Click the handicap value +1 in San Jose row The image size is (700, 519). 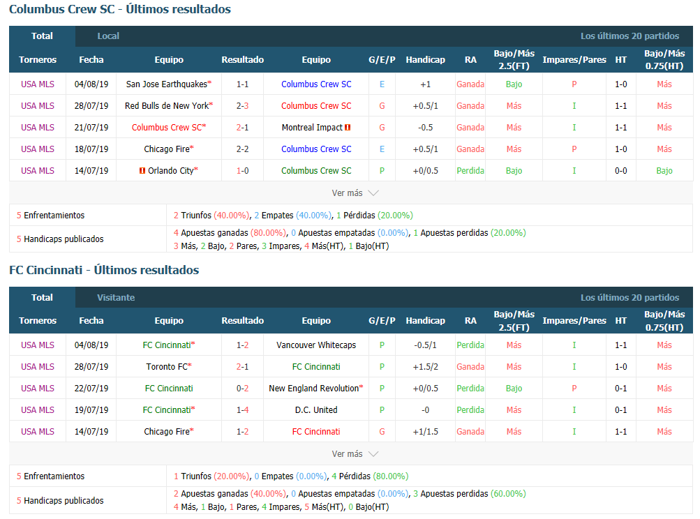click(426, 84)
